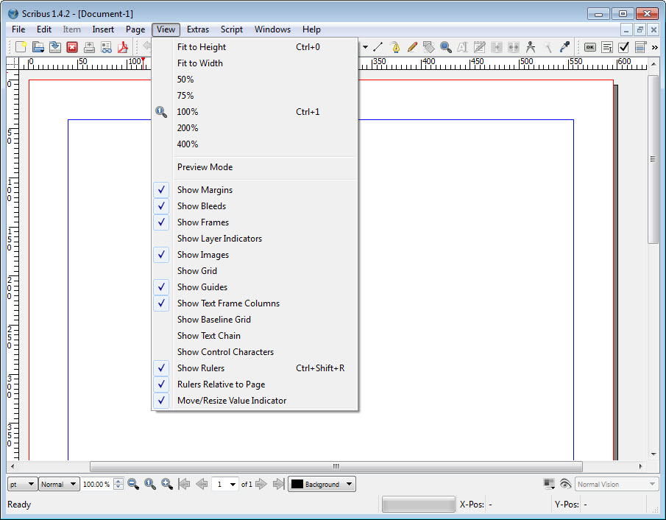Screen dimensions: 666x520
Task: Open the Background layer dropdown
Action: pos(322,484)
